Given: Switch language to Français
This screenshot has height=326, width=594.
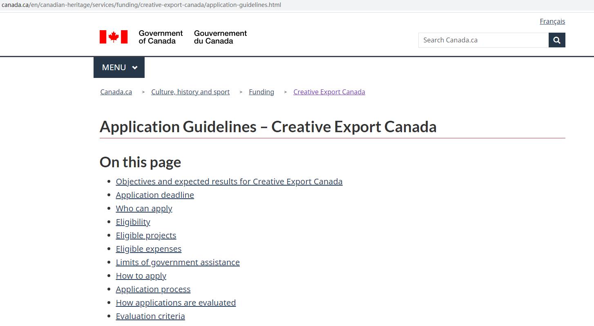Looking at the screenshot, I should click(552, 21).
